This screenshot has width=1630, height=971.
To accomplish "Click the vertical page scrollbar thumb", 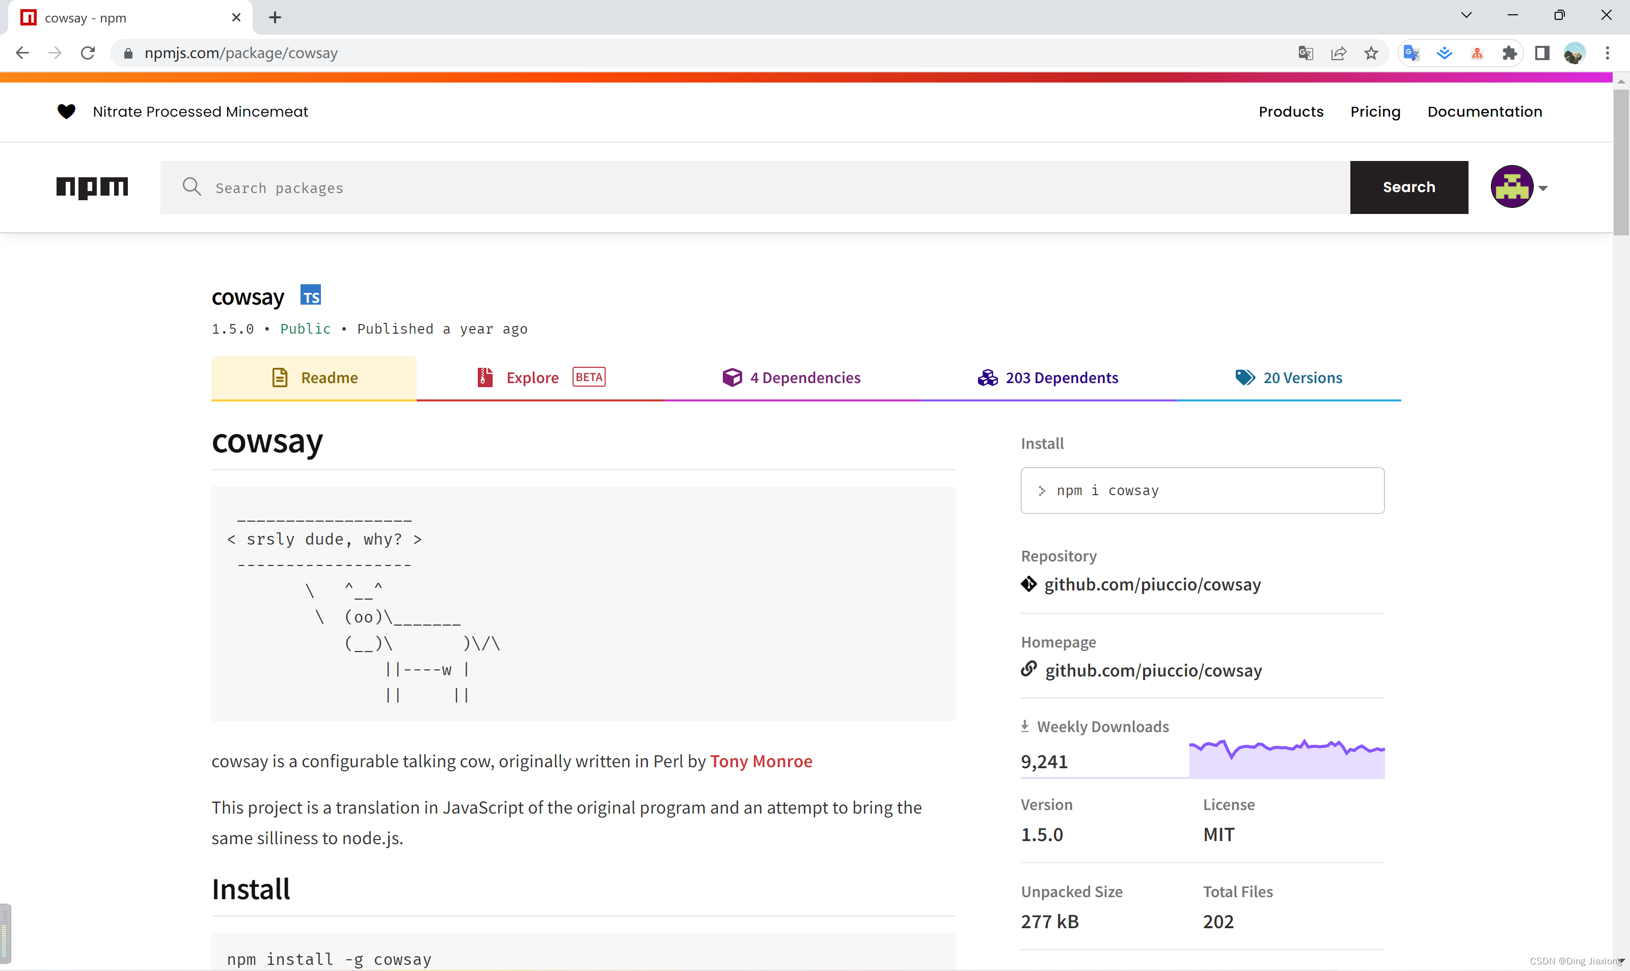I will click(1620, 163).
